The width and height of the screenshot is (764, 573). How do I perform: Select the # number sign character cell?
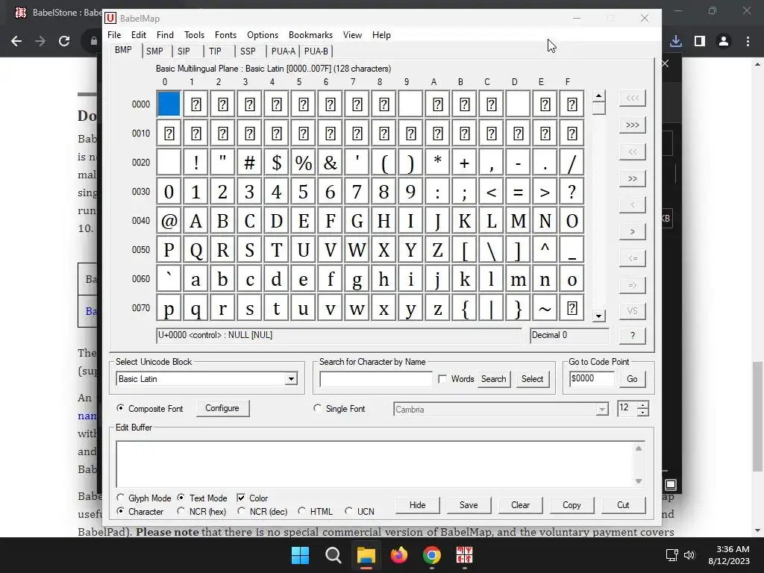click(249, 162)
